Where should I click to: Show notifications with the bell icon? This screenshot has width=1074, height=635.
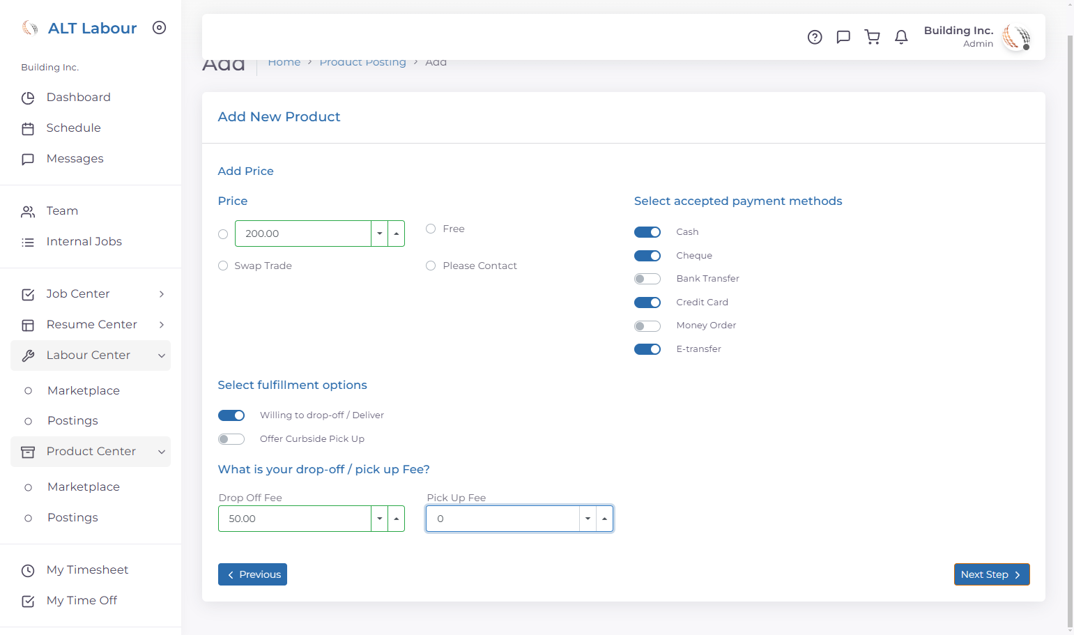[x=901, y=37]
